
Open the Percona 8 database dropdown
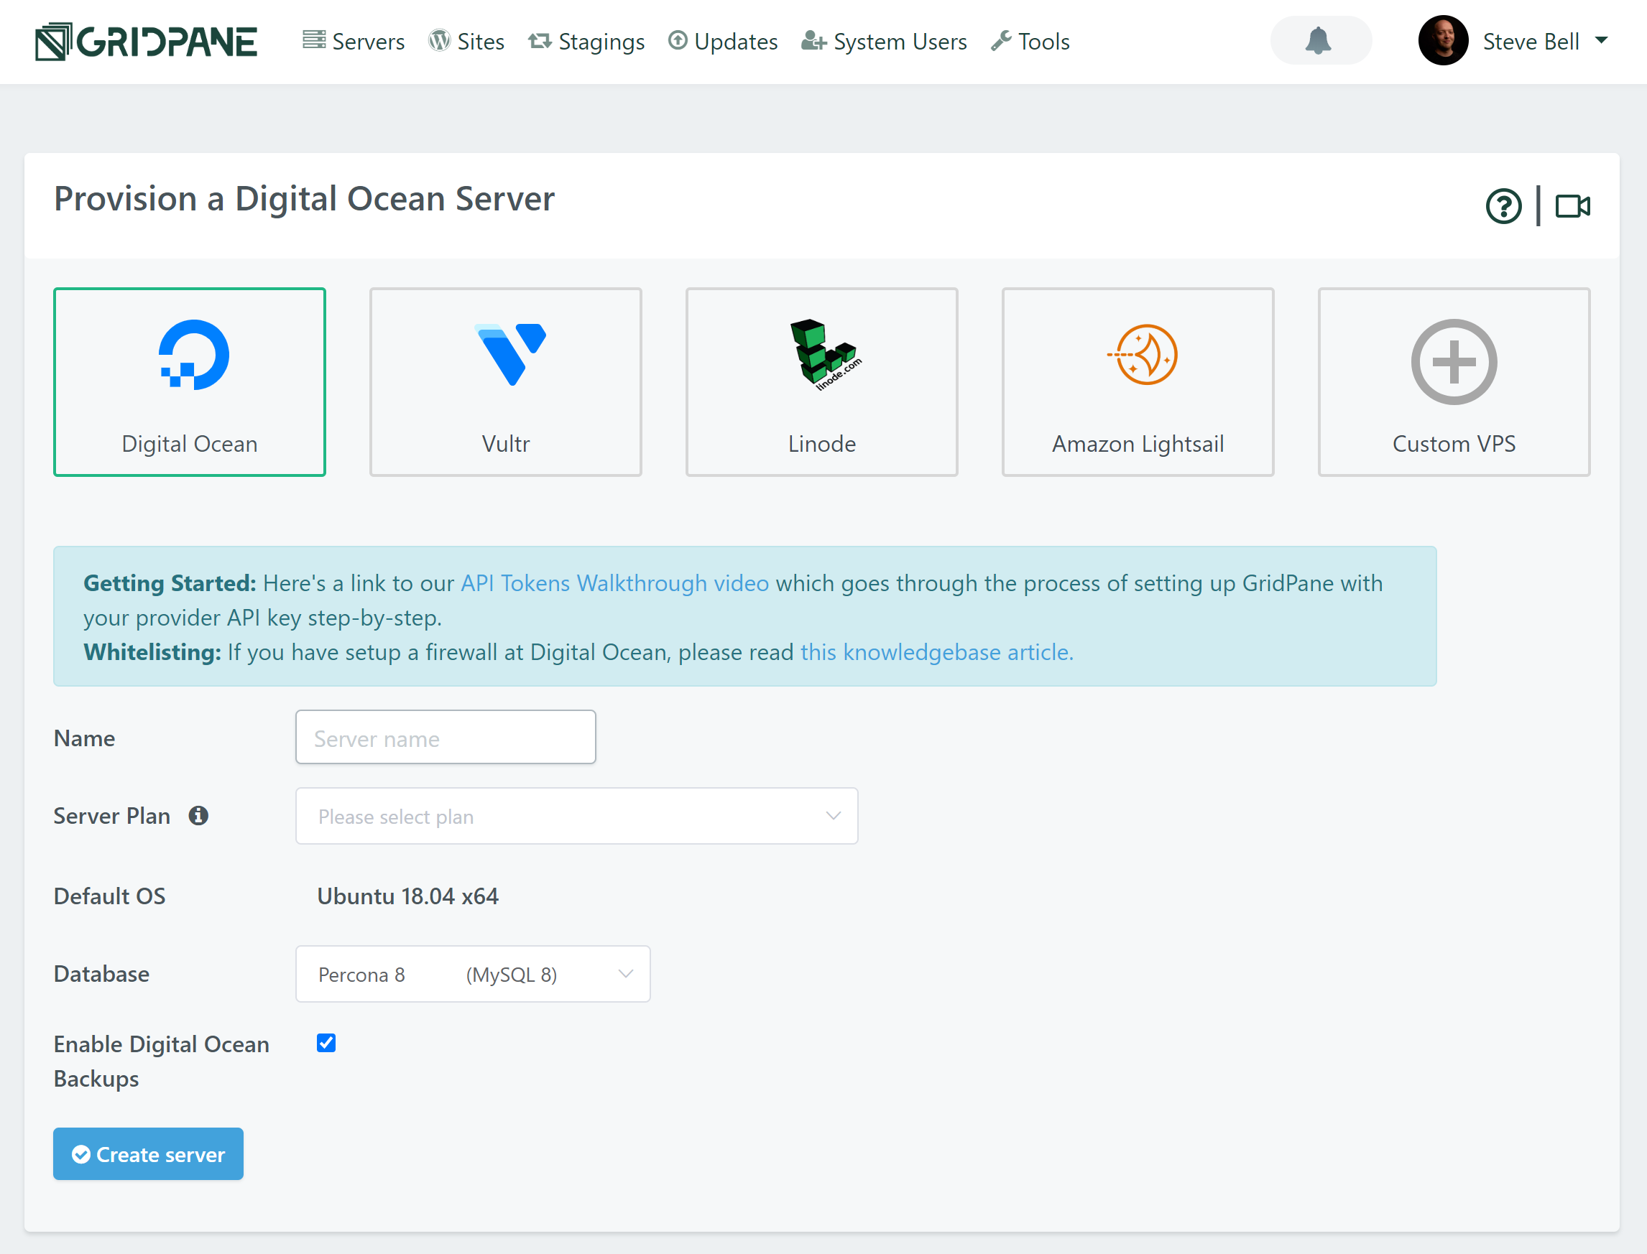pos(473,974)
